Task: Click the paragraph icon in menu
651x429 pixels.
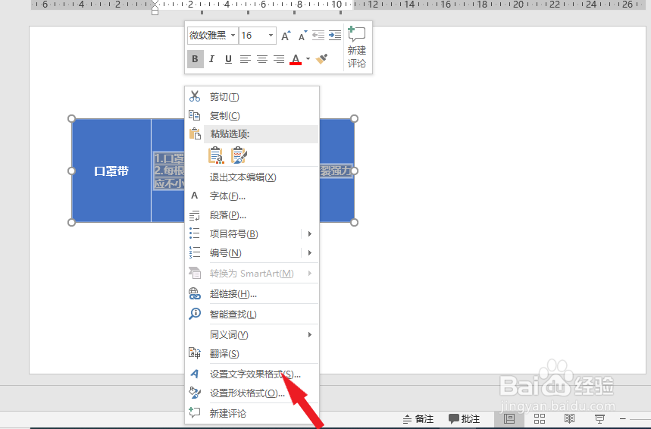Action: [x=194, y=215]
